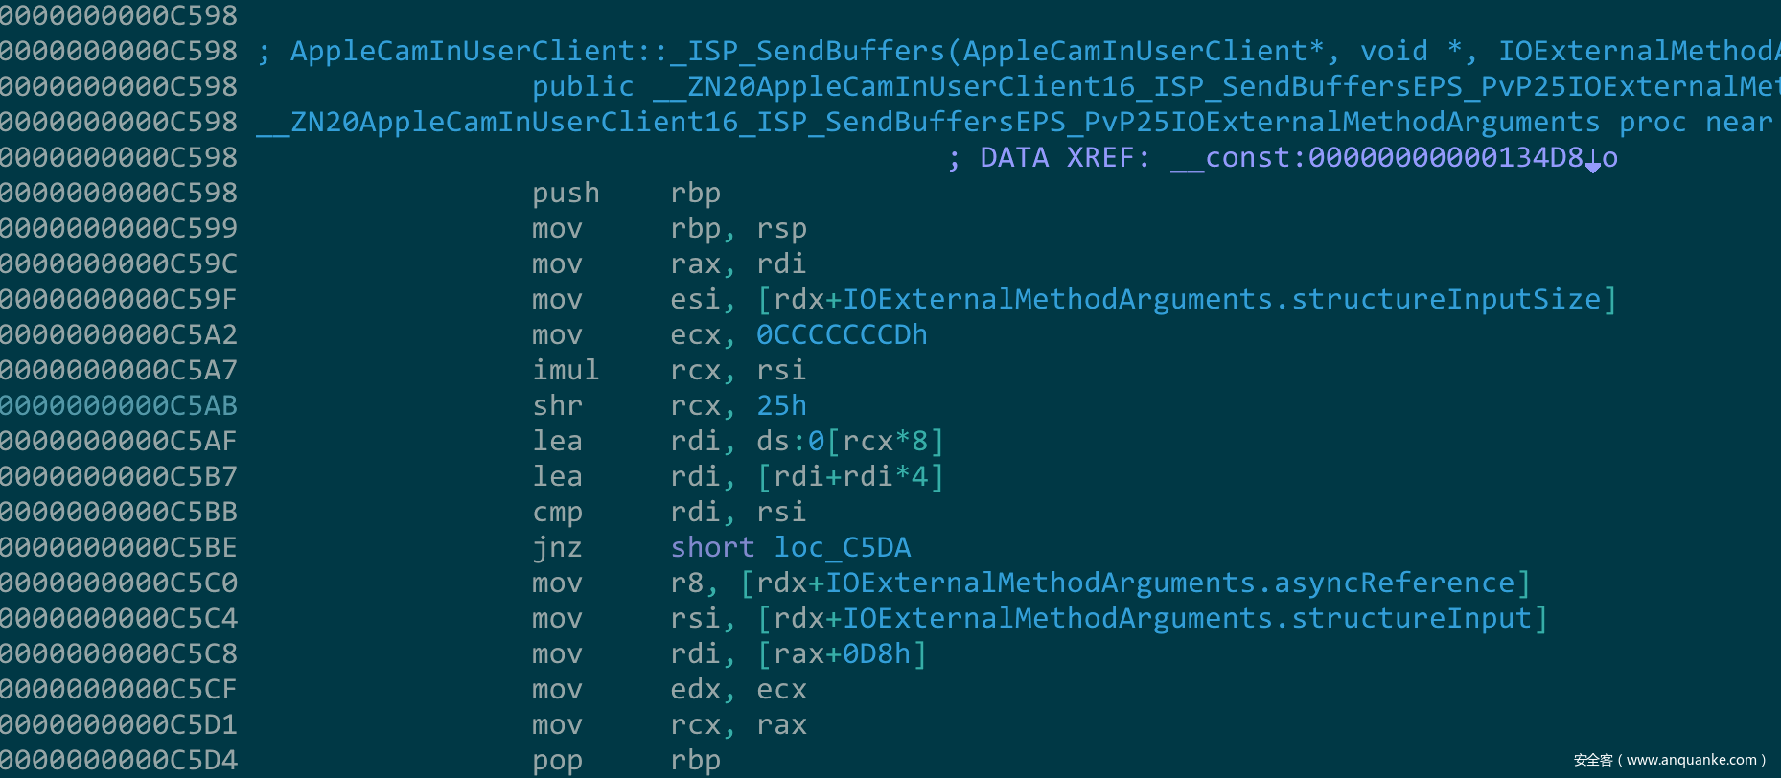
Task: Click the imul instruction mnemonic
Action: click(x=566, y=371)
